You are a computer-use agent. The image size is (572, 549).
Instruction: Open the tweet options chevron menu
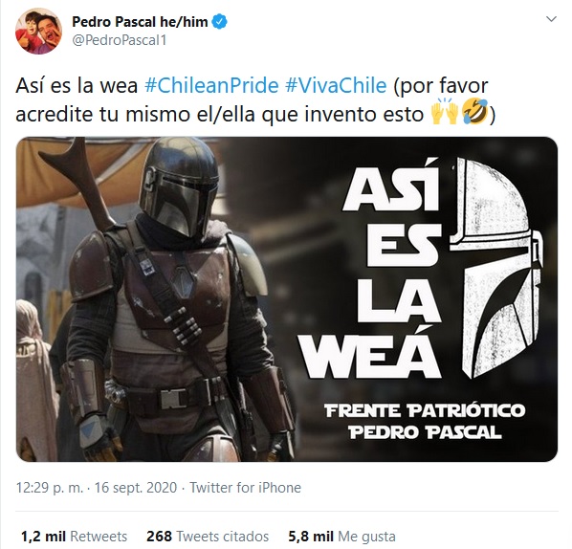coord(551,19)
